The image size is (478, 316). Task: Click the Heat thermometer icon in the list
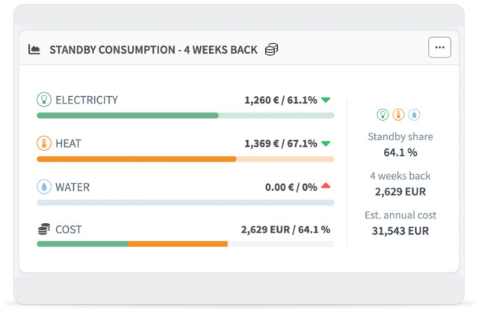coord(44,143)
